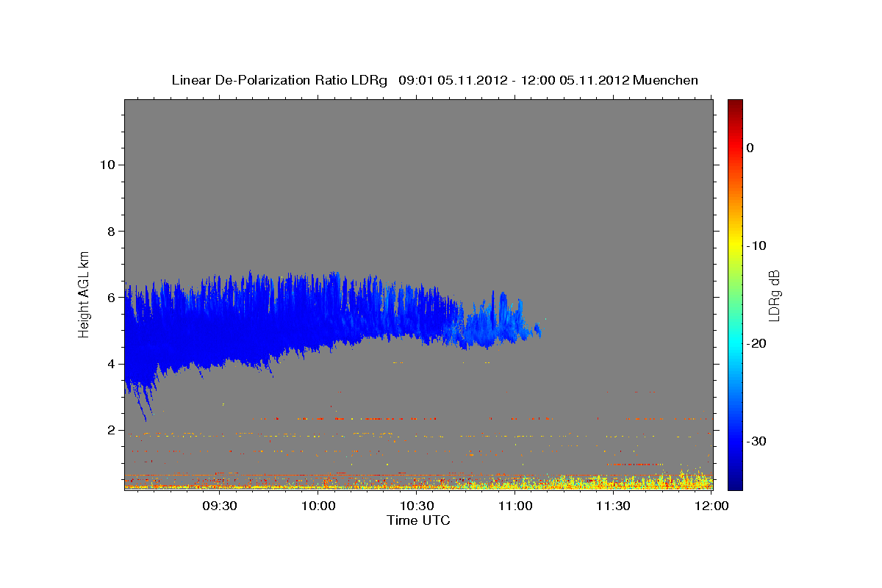Click the height tick label 2
This screenshot has width=882, height=588.
point(110,431)
